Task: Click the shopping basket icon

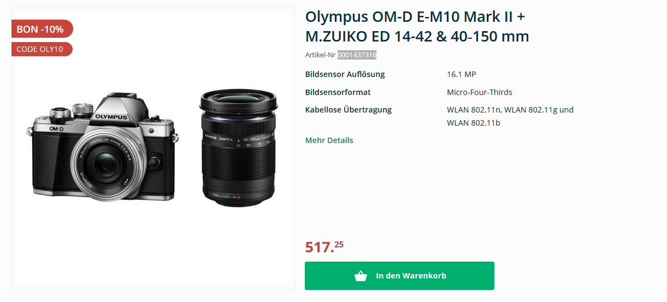Action: pyautogui.click(x=361, y=276)
